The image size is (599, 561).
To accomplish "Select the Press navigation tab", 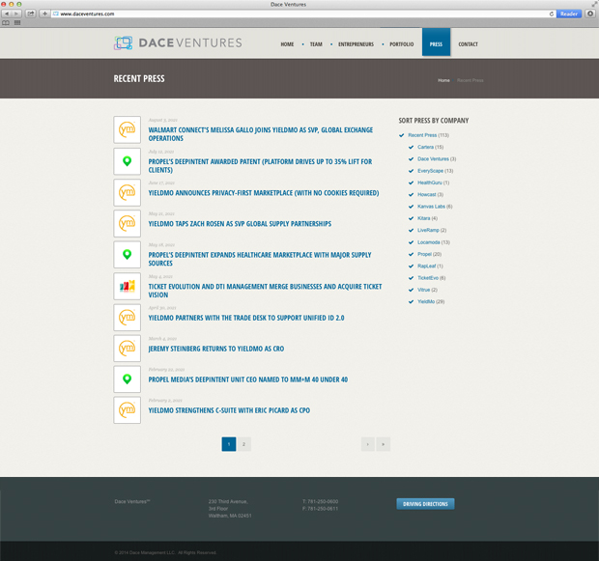I will click(x=436, y=42).
